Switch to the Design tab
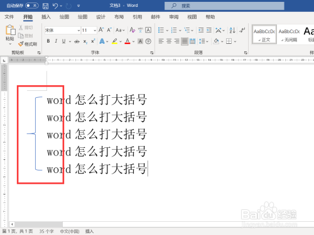Screen dimensions: 314x235 click(100, 17)
